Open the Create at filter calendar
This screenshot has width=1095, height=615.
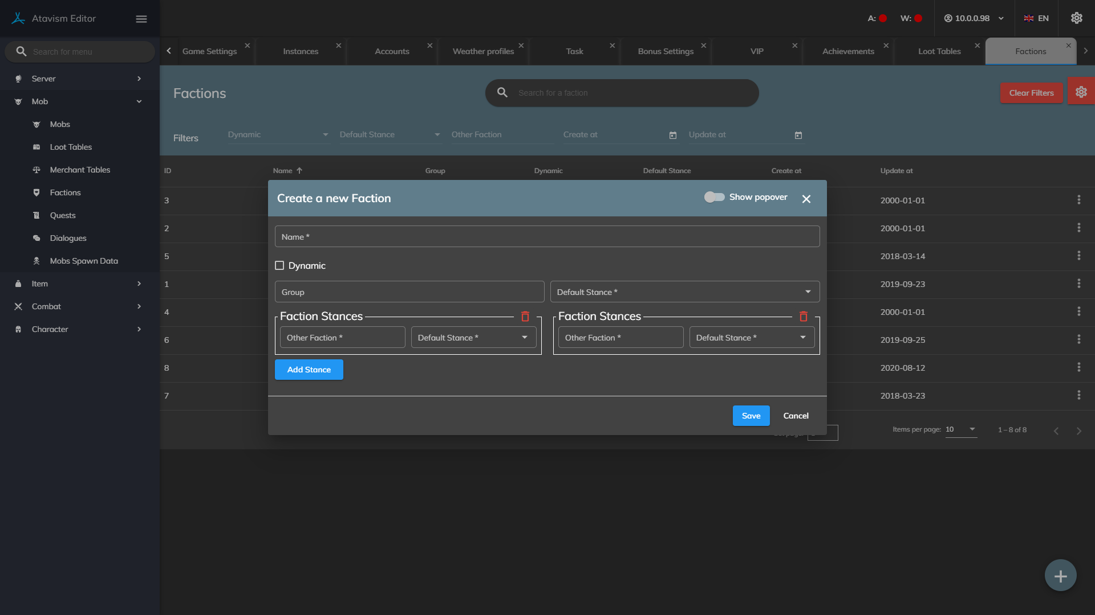(x=673, y=136)
